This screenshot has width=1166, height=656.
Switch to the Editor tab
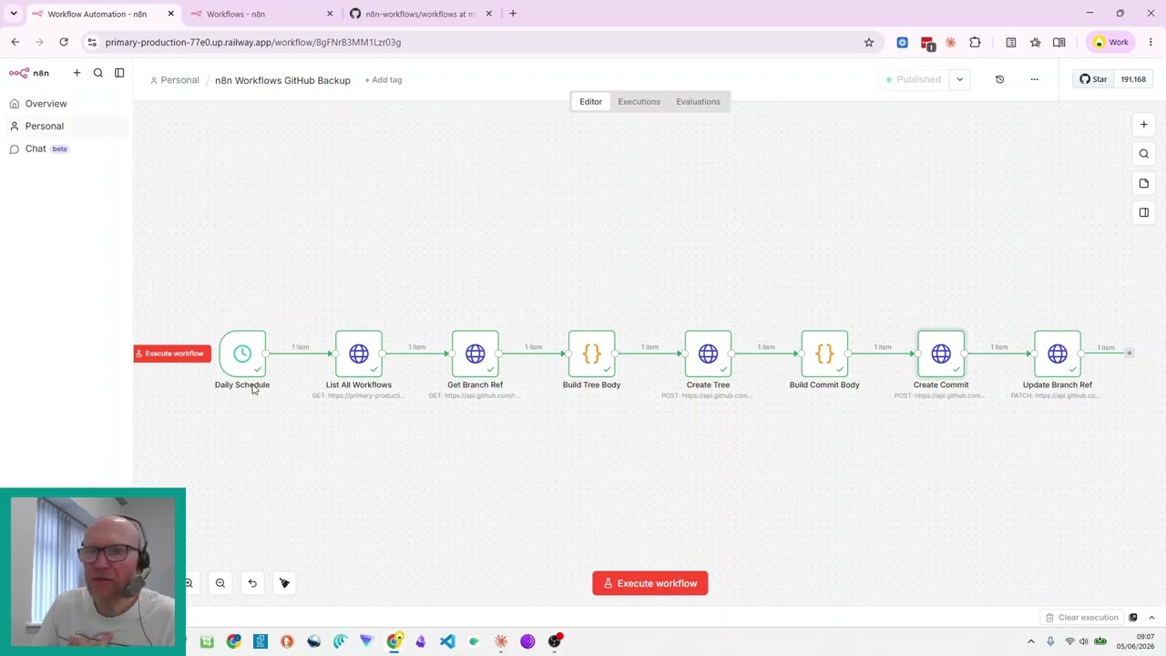(x=590, y=102)
